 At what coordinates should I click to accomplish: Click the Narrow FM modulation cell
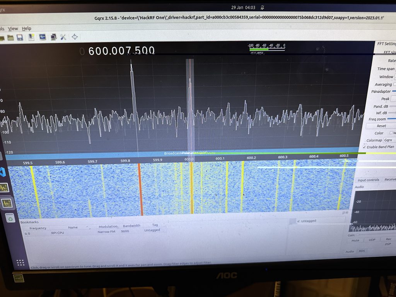(106, 232)
